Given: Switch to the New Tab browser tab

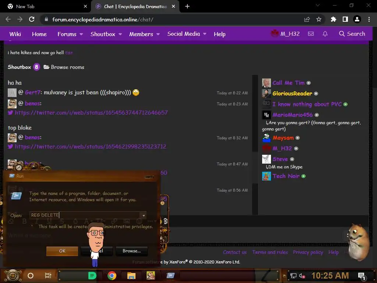Looking at the screenshot, I should [45, 7].
